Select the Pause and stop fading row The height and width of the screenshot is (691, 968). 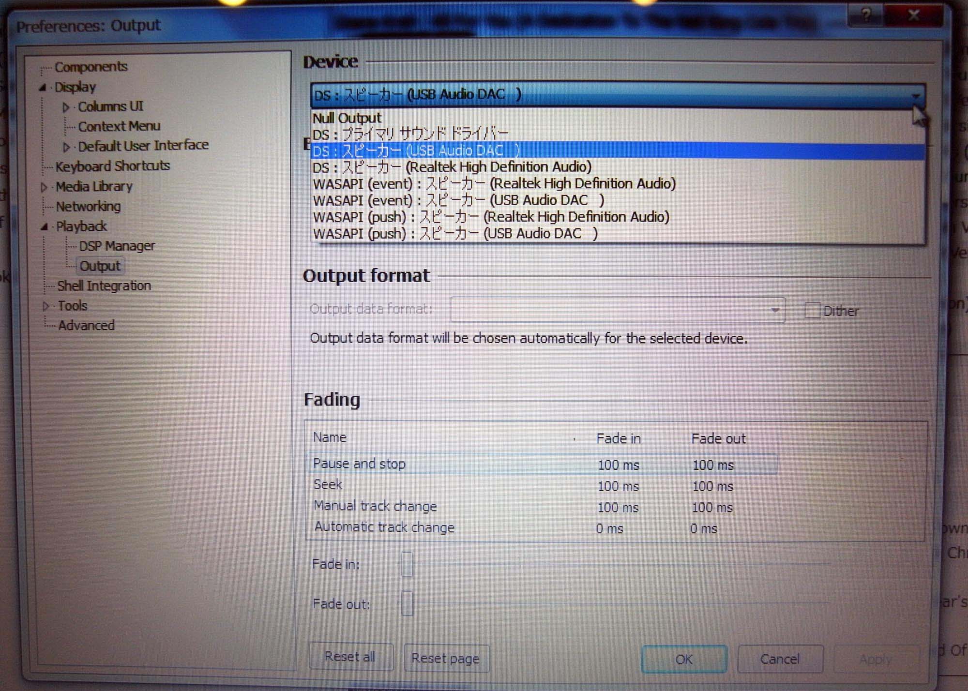(x=542, y=464)
